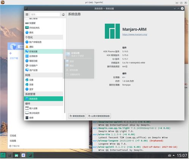The width and height of the screenshot is (189, 159).
Task: Open network 连接 connections entry
Action: pyautogui.click(x=44, y=84)
